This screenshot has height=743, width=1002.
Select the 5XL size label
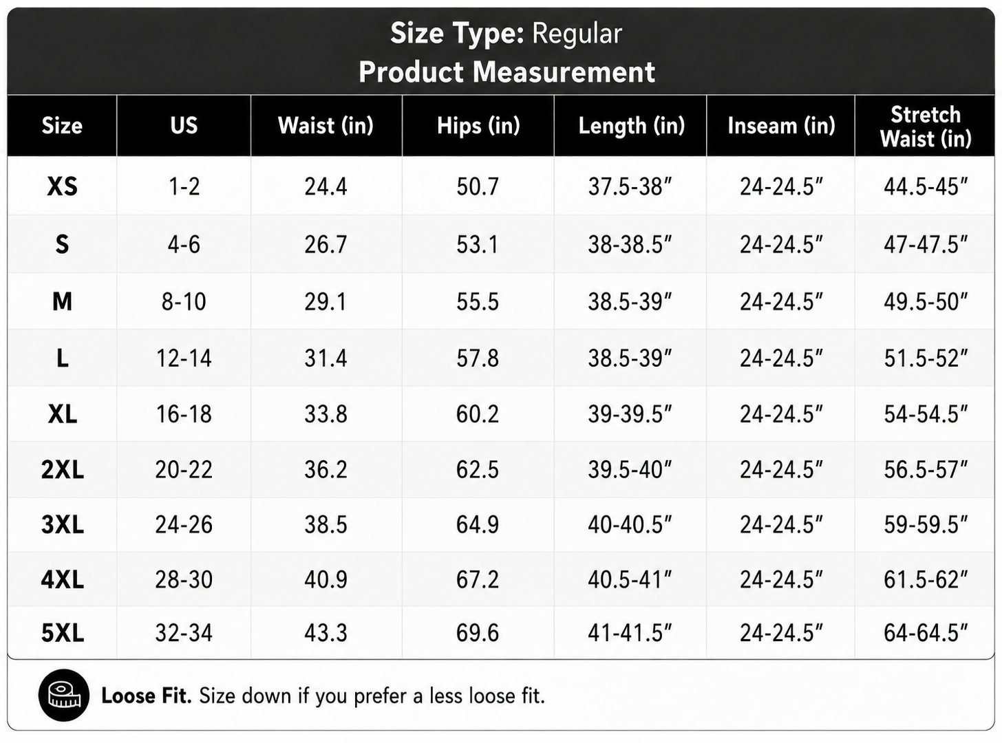click(63, 633)
